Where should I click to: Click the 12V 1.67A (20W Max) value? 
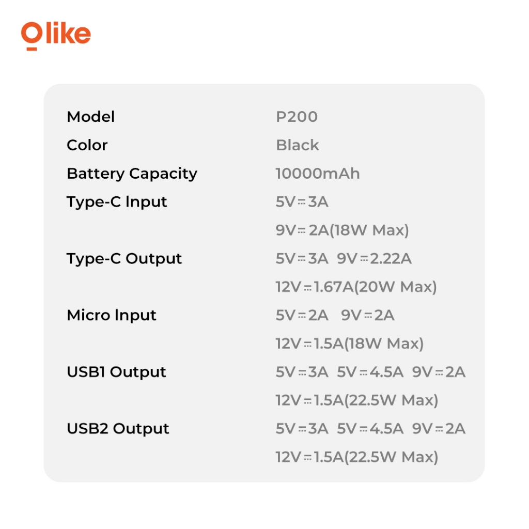[356, 287]
